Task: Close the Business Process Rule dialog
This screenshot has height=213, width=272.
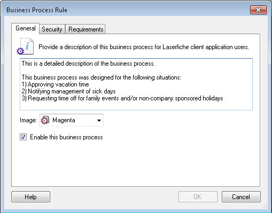Action: pos(258,10)
